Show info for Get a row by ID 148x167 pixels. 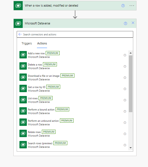pyautogui.click(x=125, y=89)
